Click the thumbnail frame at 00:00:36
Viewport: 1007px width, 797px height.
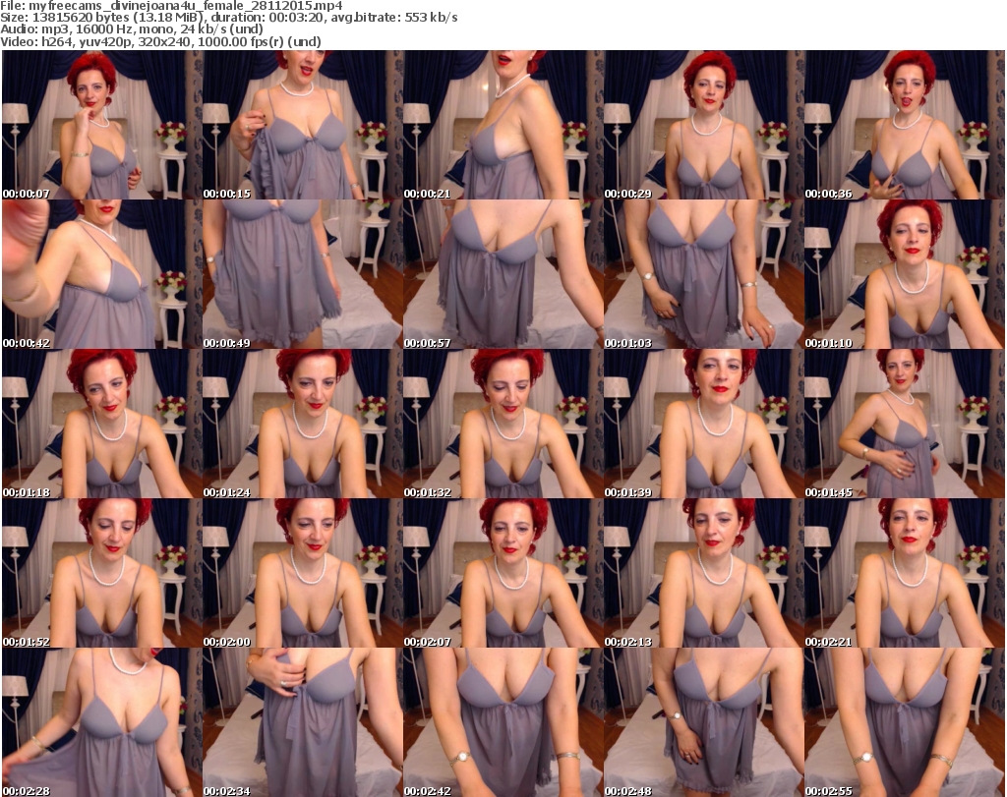pyautogui.click(x=905, y=125)
